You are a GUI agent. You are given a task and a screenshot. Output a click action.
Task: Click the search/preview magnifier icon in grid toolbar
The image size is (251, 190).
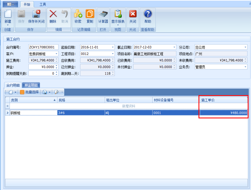(57, 92)
